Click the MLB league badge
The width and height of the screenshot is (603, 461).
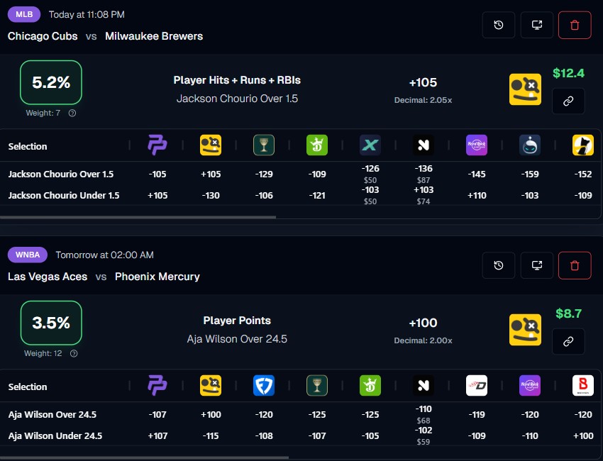[x=23, y=14]
